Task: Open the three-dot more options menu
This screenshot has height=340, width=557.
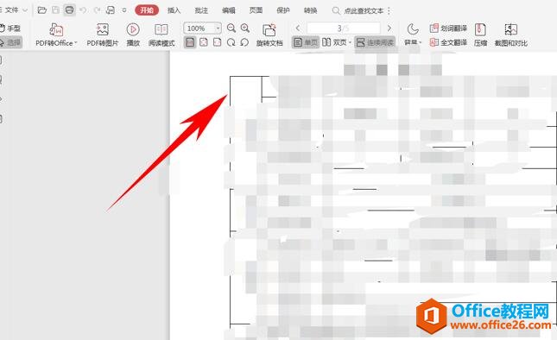Action: tap(389, 10)
